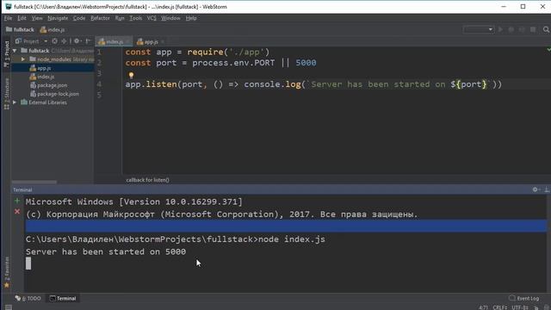
Task: Click Scroll from Source target icon
Action: pyautogui.click(x=54, y=41)
